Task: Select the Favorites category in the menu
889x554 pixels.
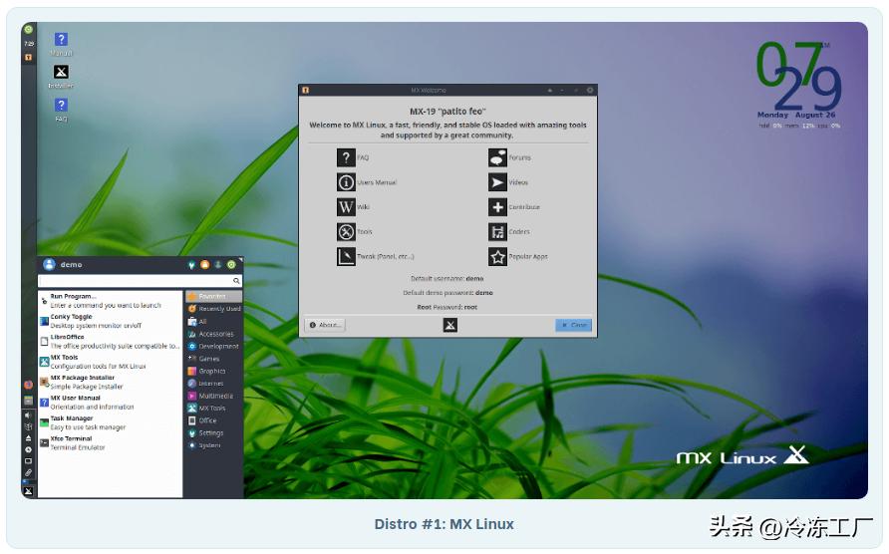Action: click(213, 296)
